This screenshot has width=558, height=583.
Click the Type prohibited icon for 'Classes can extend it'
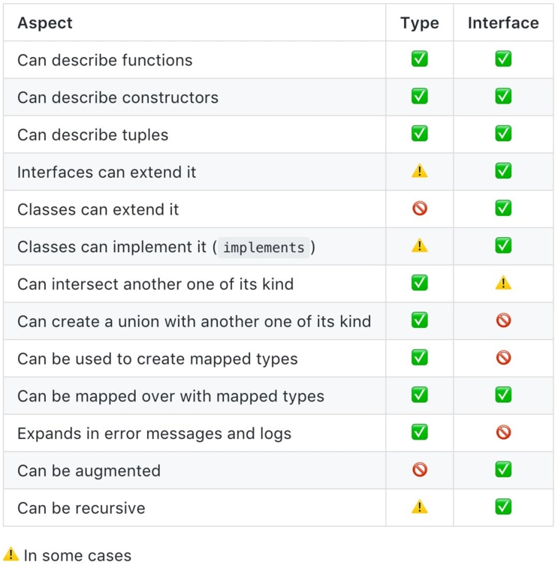420,209
